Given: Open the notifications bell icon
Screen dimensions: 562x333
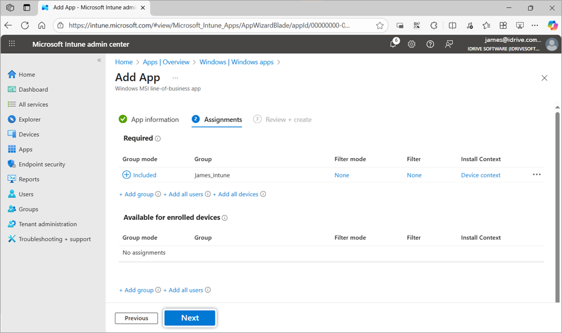Looking at the screenshot, I should (393, 44).
